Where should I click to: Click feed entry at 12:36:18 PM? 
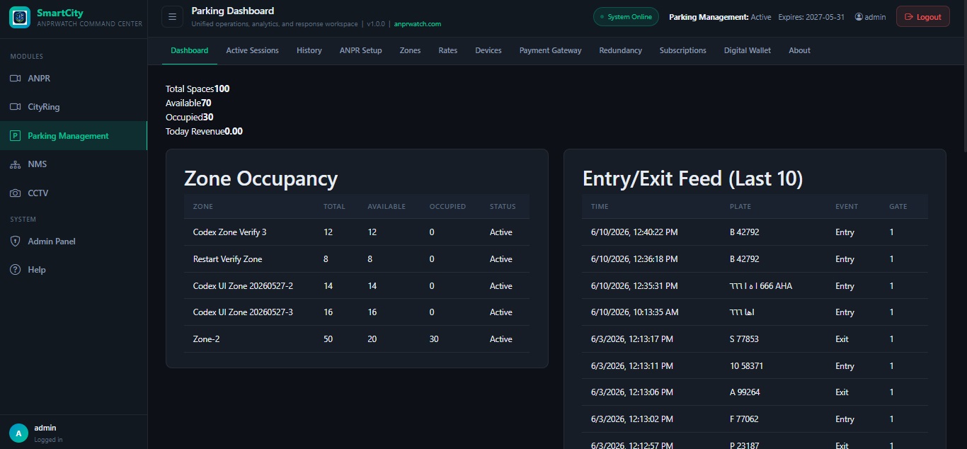pyautogui.click(x=755, y=259)
